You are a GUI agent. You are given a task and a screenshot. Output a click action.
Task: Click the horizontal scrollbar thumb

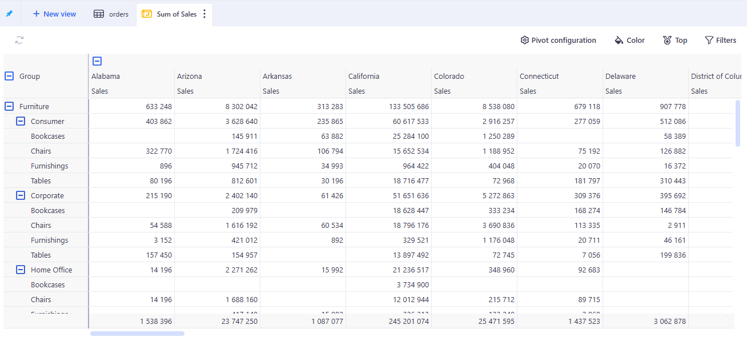click(x=137, y=334)
